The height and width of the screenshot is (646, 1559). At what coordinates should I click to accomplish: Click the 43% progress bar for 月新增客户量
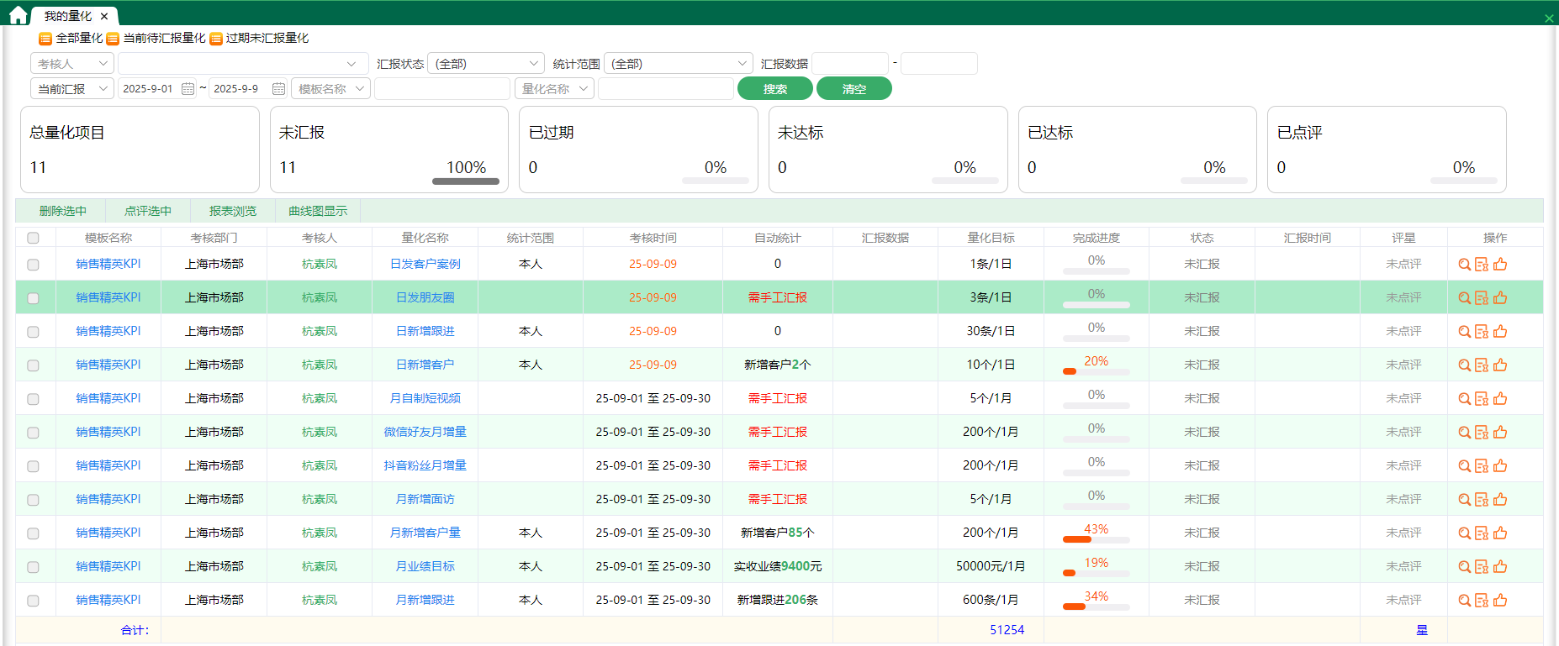pos(1096,539)
